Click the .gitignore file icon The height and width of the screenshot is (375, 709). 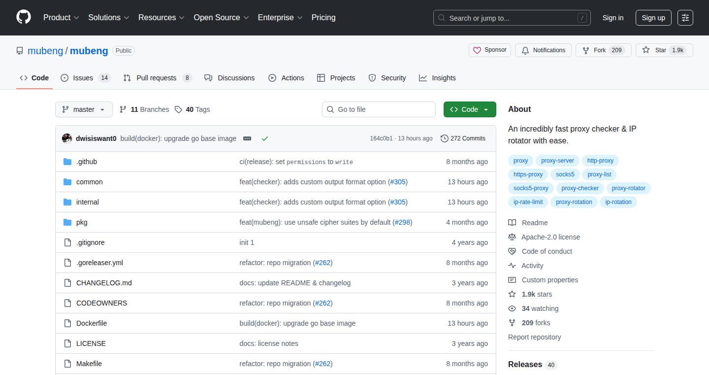[67, 242]
